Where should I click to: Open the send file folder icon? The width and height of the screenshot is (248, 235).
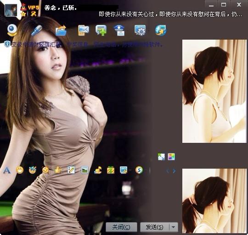[61, 30]
